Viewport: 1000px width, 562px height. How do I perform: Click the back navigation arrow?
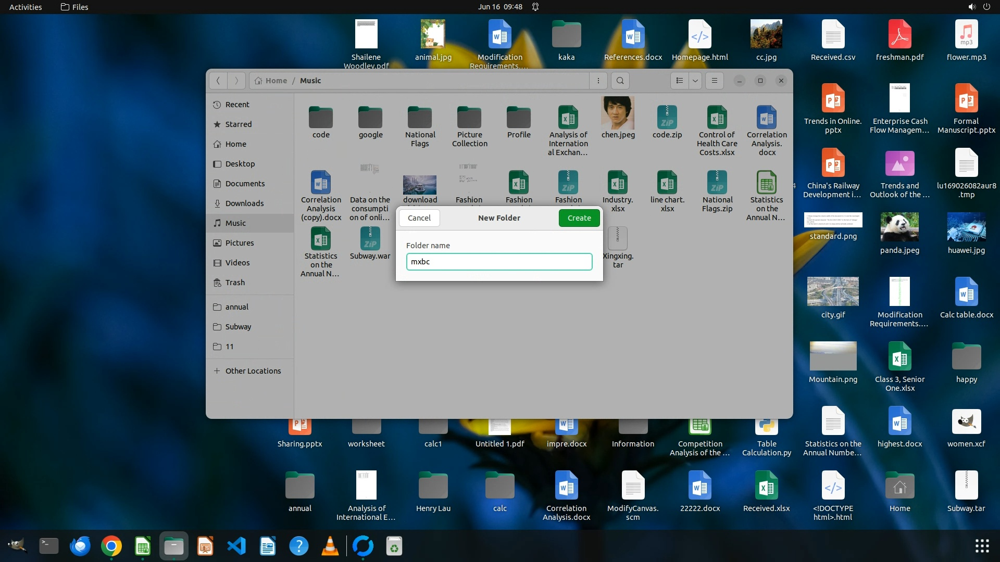point(218,81)
